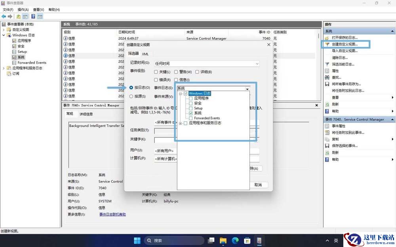Click the 将任务附加到此事件 icon
Image resolution: width=396 pixels, height=247 pixels.
pos(327,132)
